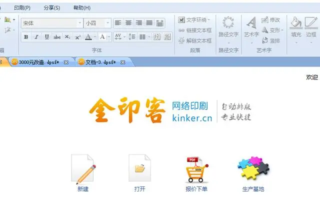This screenshot has height=204, width=320.
Task: Open the columns dropdown arrow
Action: pos(149,37)
